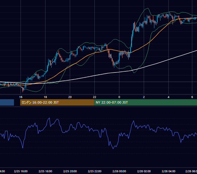Click the price chart axis label 20
This screenshot has width=197, height=174.
[70, 97]
